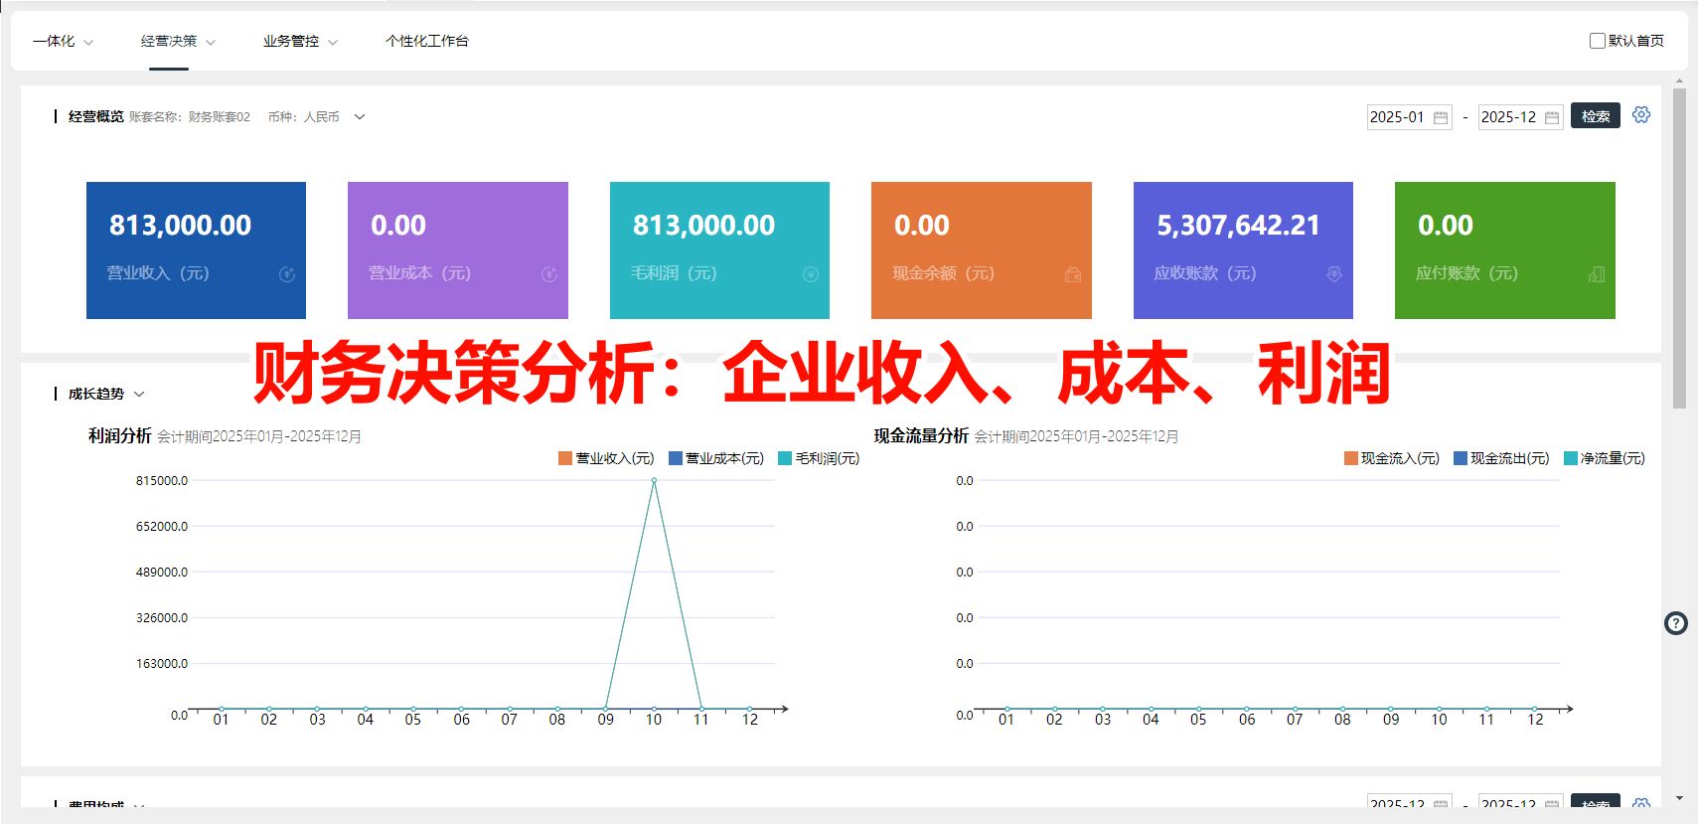Screen dimensions: 1698x824
Task: Click the icon on 现金余额 card
Action: pyautogui.click(x=1073, y=274)
